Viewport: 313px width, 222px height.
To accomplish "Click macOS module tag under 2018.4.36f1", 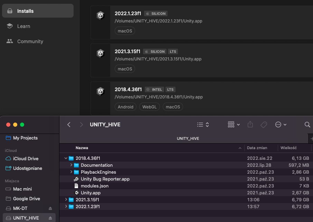I will [173, 107].
